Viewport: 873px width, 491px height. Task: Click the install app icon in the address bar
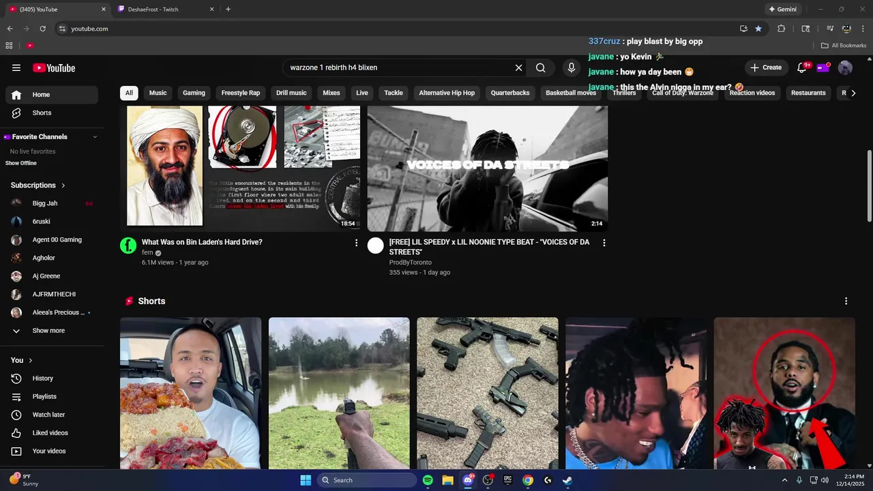click(743, 29)
